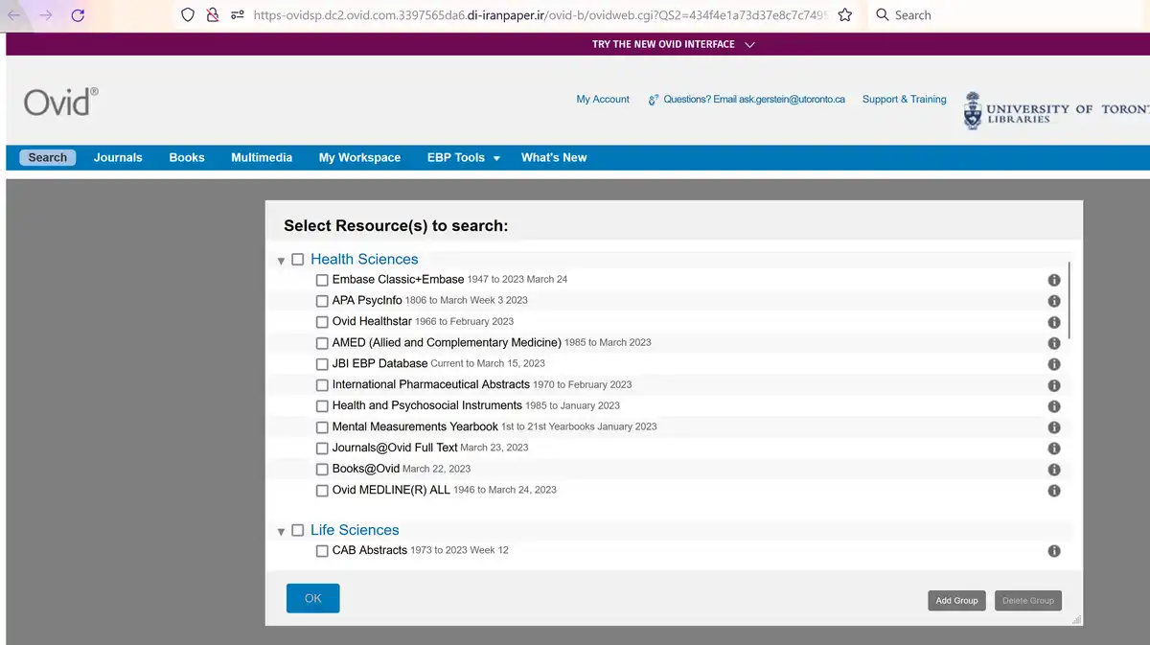Check Books@Ovid
Screen dimensions: 1150x645
[x=322, y=471]
